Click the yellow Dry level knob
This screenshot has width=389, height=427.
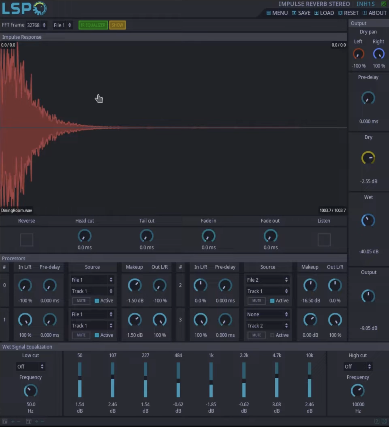click(x=368, y=158)
